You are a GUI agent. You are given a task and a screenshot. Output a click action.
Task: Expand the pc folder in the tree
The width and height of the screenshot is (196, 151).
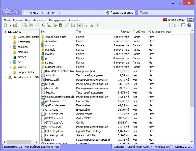tap(10, 62)
